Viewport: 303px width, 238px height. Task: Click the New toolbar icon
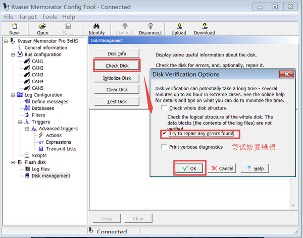[x=14, y=26]
